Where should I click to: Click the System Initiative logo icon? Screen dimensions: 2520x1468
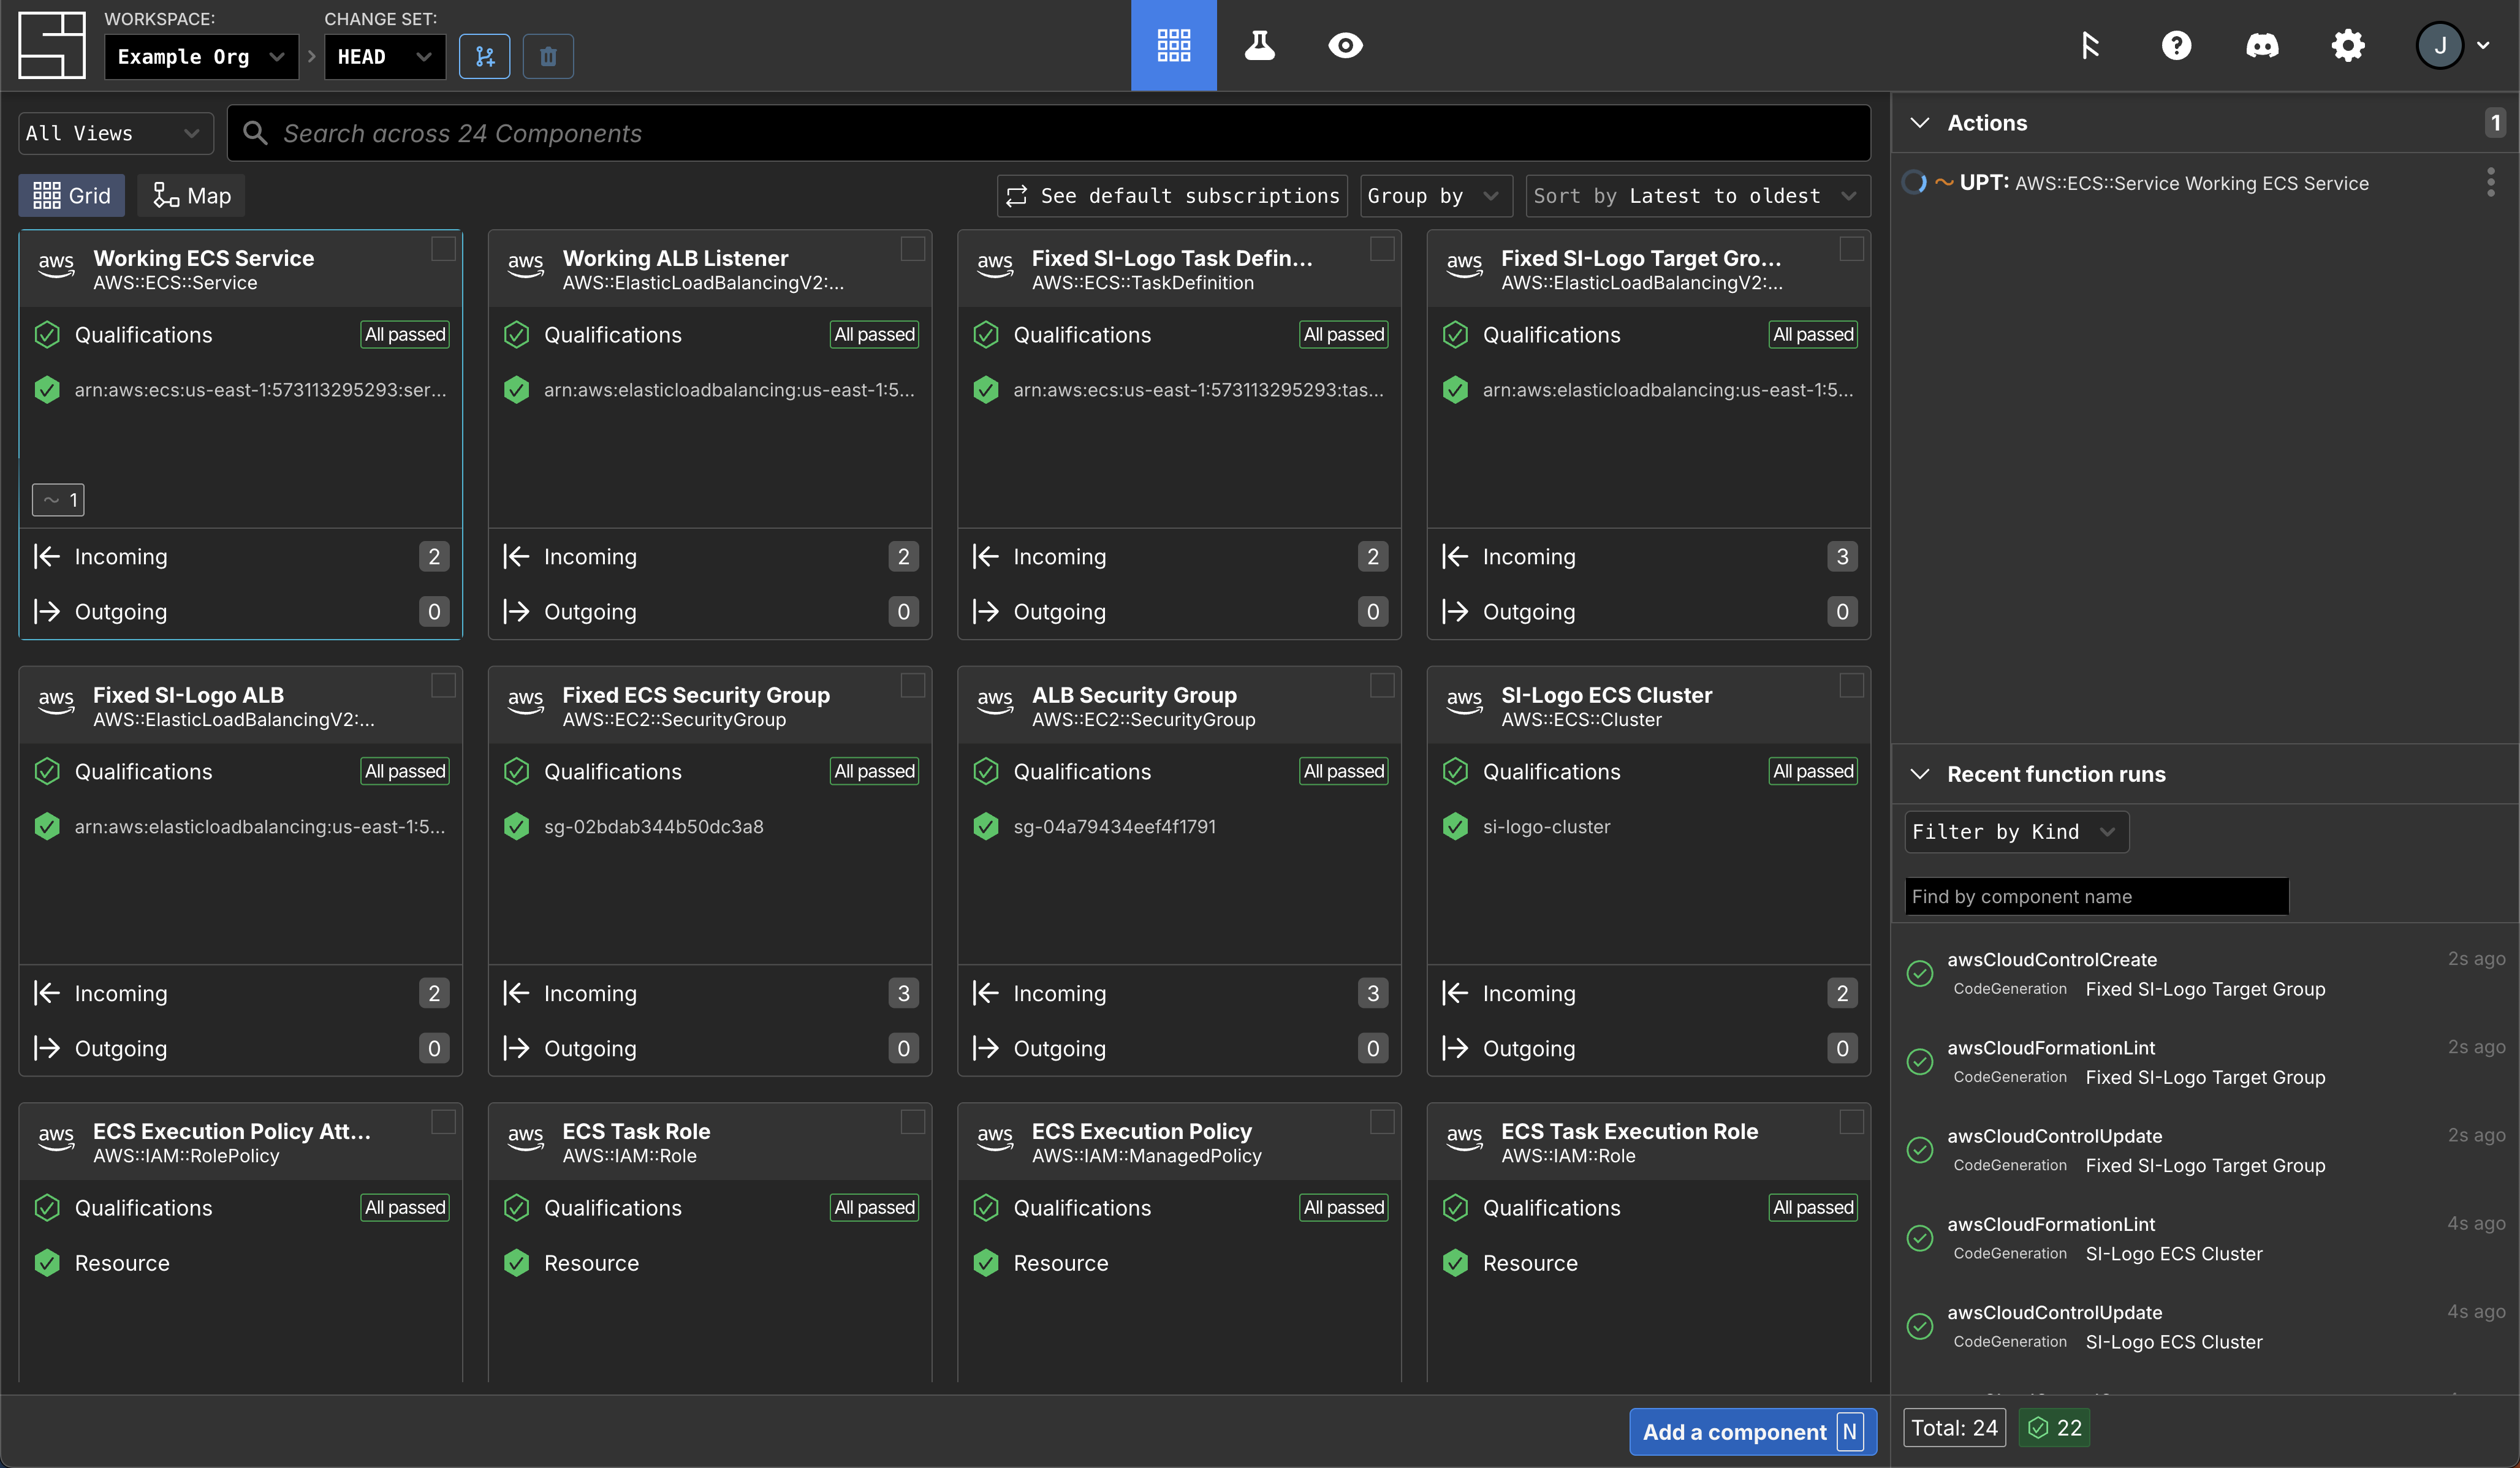52,45
